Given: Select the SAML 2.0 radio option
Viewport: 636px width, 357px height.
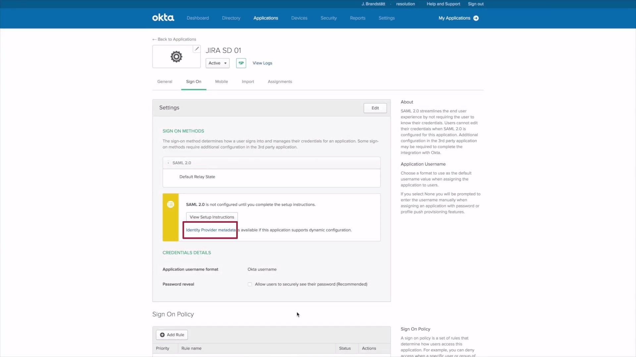Looking at the screenshot, I should pyautogui.click(x=168, y=163).
